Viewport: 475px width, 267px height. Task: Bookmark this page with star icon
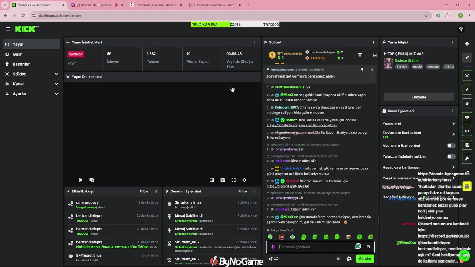pyautogui.click(x=426, y=16)
